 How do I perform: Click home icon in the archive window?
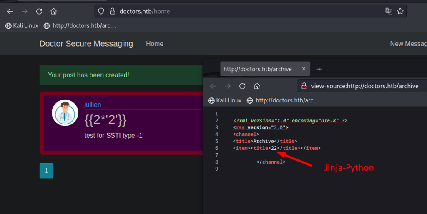(257, 86)
